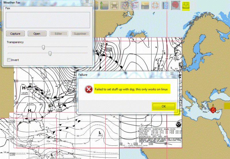Click the lower Transparency slider handle
Screen dimensions: 230x159
pyautogui.click(x=50, y=53)
